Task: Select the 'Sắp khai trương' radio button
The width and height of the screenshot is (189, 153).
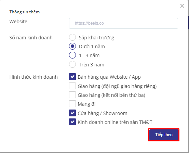Action: (x=72, y=37)
